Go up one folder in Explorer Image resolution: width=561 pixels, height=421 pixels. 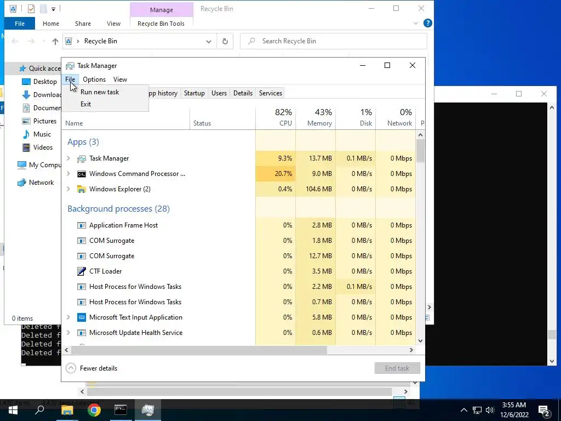[x=55, y=42]
